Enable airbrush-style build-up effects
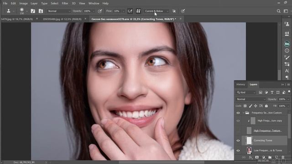 tap(130, 11)
